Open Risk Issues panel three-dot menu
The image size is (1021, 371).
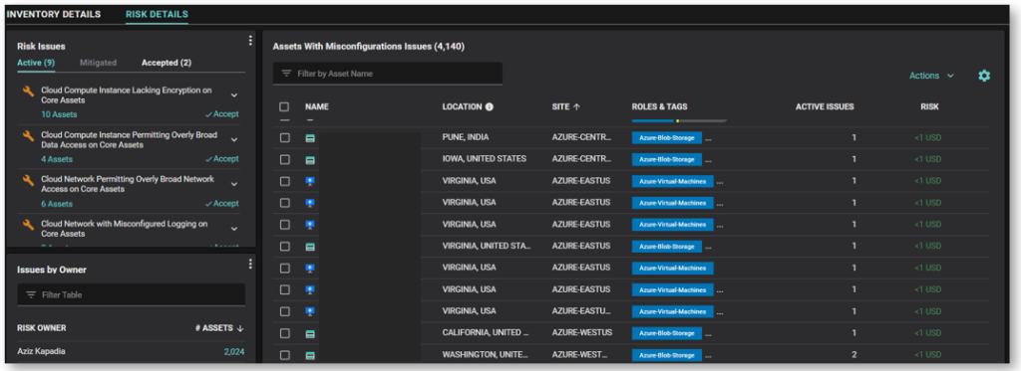[250, 41]
